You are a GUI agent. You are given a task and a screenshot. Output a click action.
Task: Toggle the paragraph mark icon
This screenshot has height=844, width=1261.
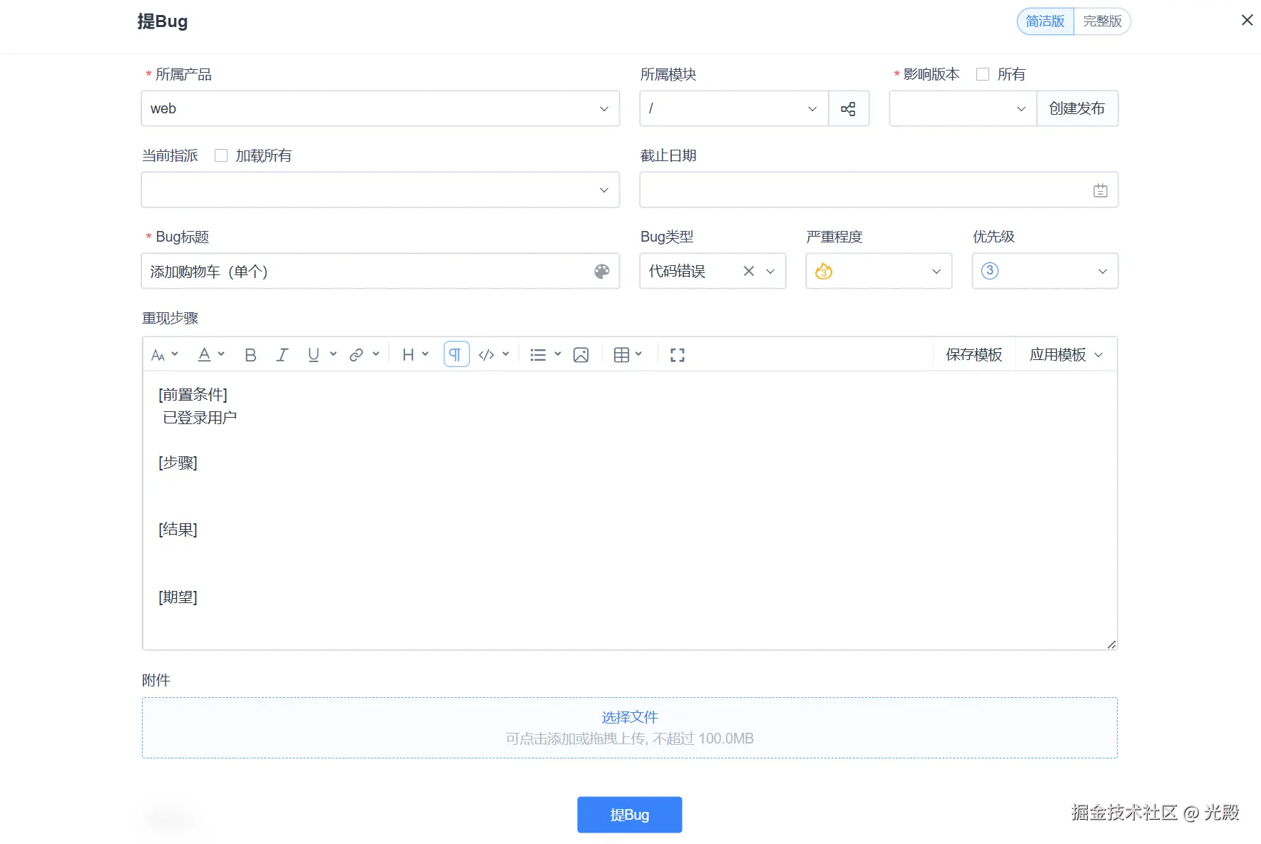456,354
